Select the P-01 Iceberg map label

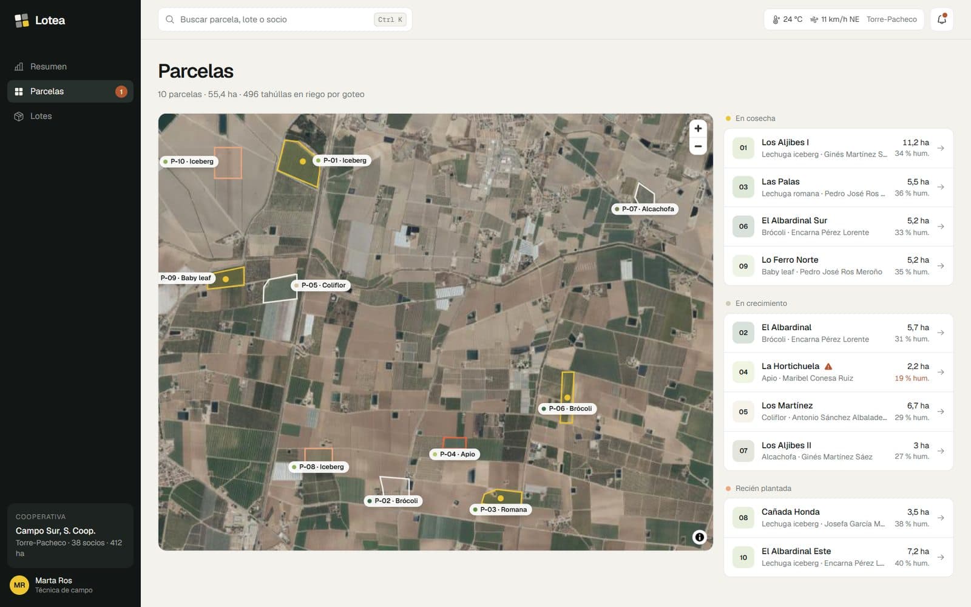coord(342,161)
